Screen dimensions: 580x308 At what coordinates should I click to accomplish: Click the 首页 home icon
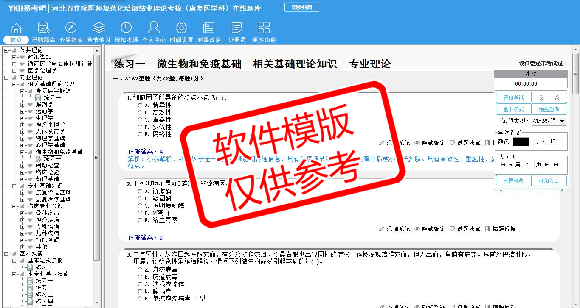pos(16,28)
